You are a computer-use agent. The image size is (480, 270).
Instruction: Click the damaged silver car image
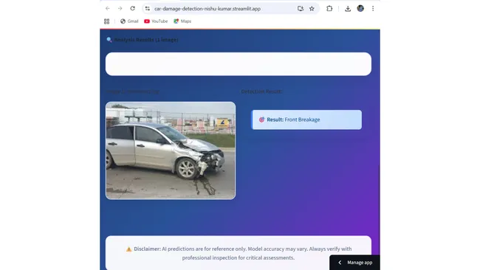(x=171, y=150)
